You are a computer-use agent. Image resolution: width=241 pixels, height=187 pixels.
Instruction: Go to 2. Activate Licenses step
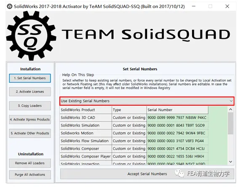30,92
